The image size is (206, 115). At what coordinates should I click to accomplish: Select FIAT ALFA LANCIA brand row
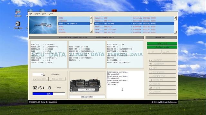74,24
